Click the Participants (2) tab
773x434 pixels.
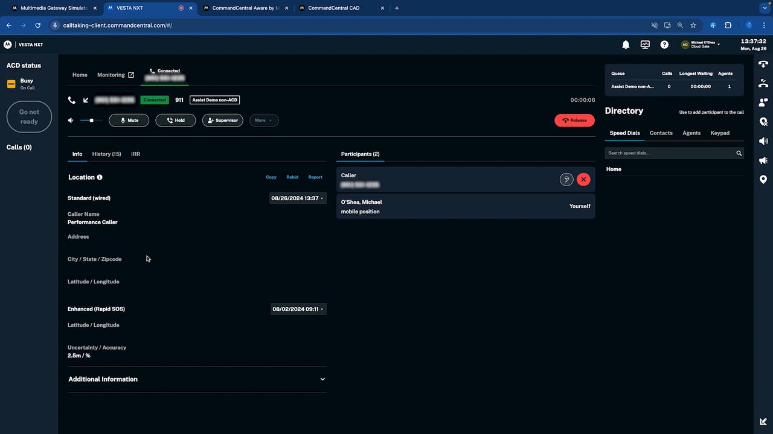tap(360, 154)
